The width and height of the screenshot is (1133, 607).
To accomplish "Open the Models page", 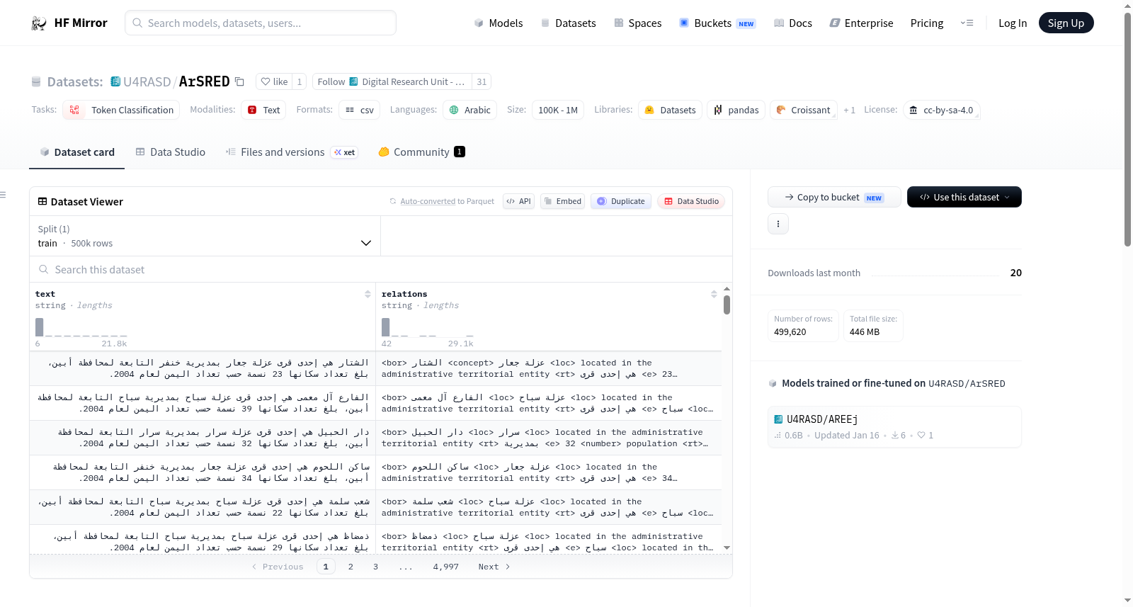I will (499, 23).
